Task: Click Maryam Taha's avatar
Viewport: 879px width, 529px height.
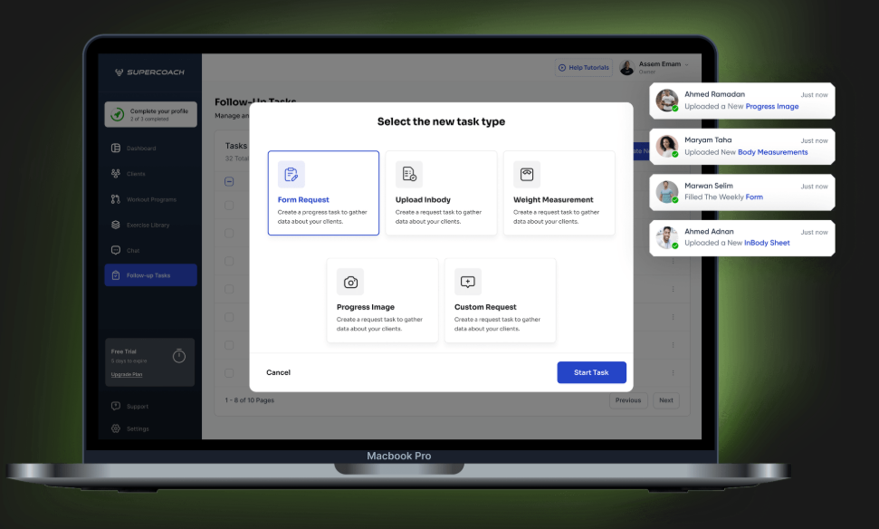Action: 667,147
